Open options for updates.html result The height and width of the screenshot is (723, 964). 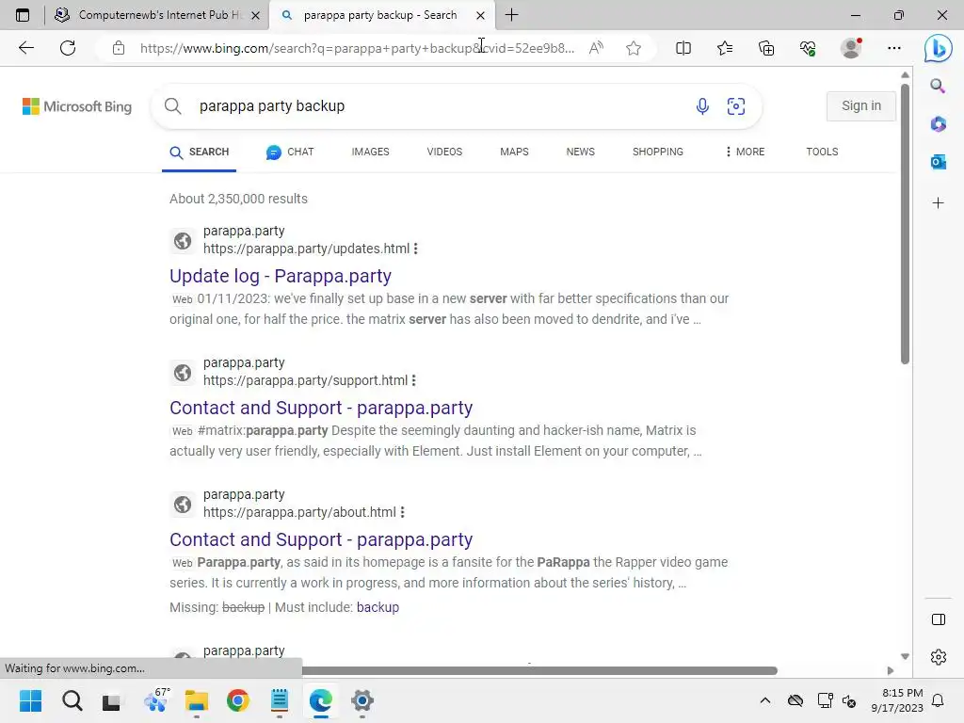pyautogui.click(x=415, y=249)
